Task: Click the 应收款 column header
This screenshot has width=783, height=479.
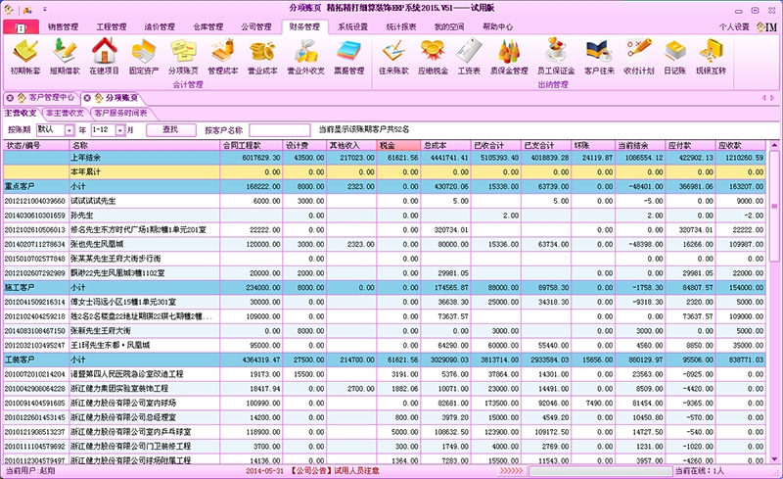Action: click(x=741, y=146)
